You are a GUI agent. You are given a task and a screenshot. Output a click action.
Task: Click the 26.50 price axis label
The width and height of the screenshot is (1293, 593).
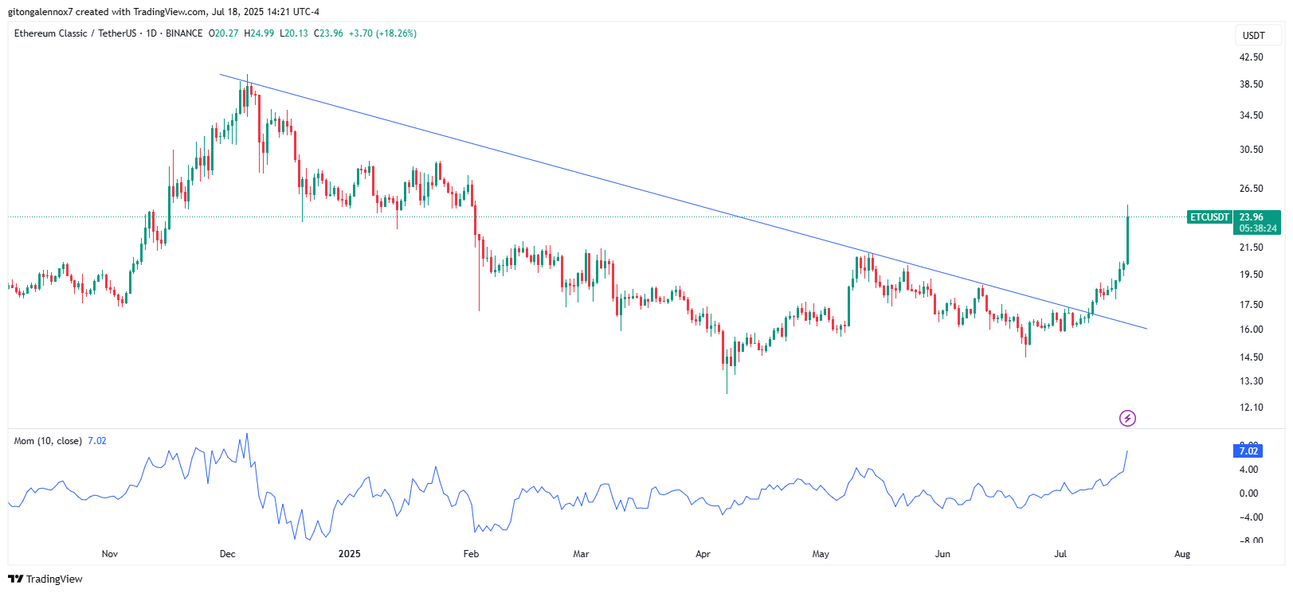click(1251, 189)
